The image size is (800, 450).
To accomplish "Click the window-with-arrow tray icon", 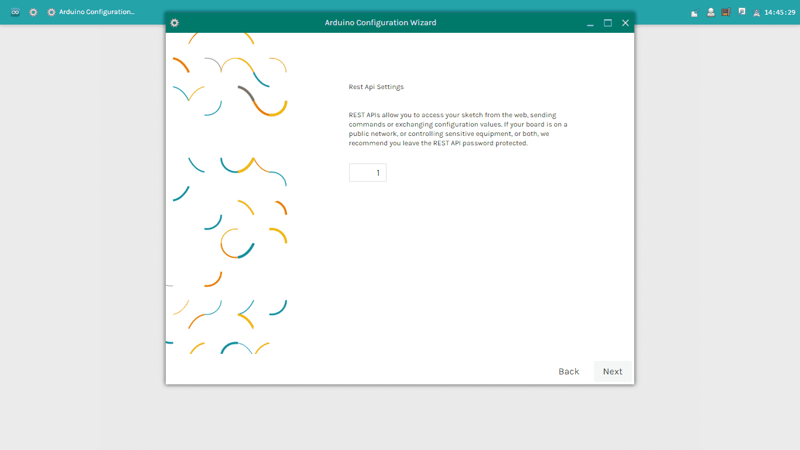I will 695,12.
